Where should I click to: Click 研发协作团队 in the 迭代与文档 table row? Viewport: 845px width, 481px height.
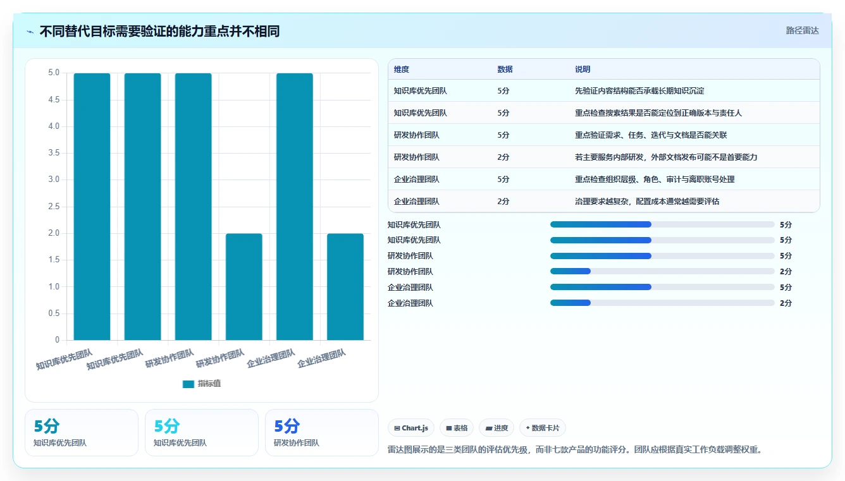point(417,135)
